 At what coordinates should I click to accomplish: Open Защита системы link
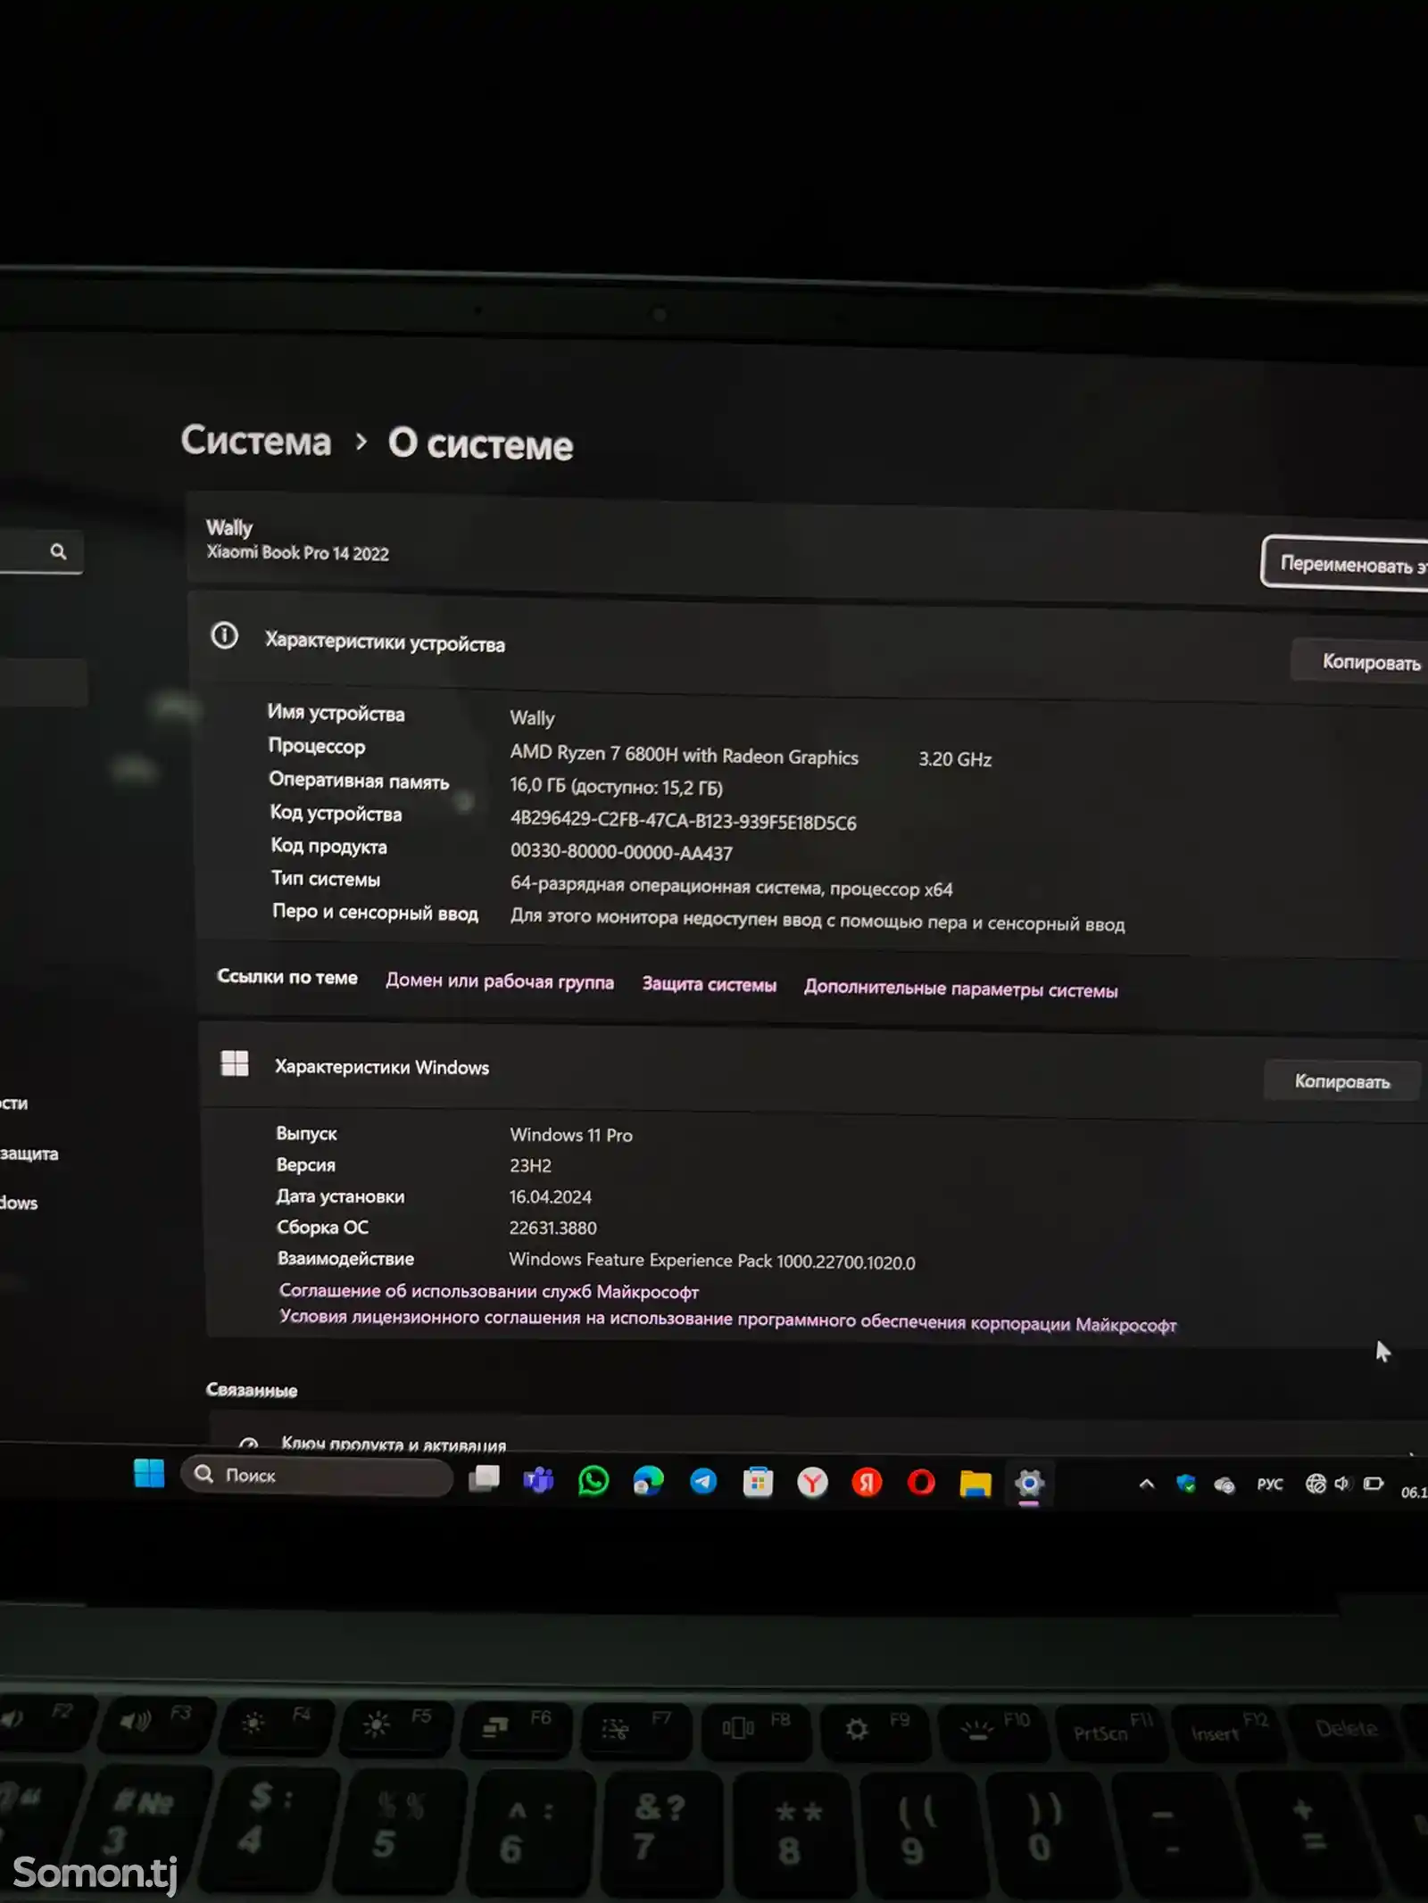(710, 985)
